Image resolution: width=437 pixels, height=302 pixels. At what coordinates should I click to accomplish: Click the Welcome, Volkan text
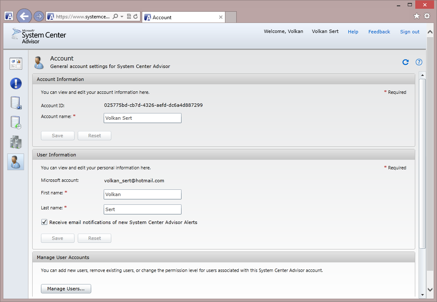284,31
